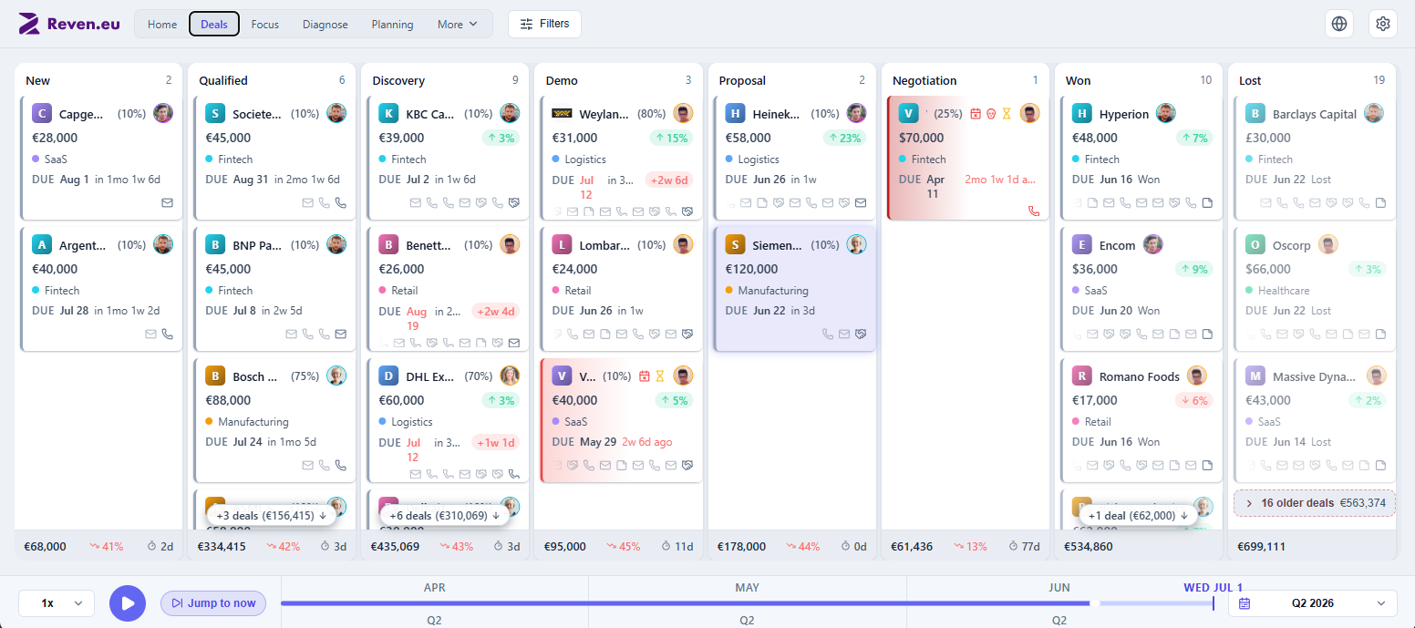Open the playback speed 1x dropdown

pos(57,603)
